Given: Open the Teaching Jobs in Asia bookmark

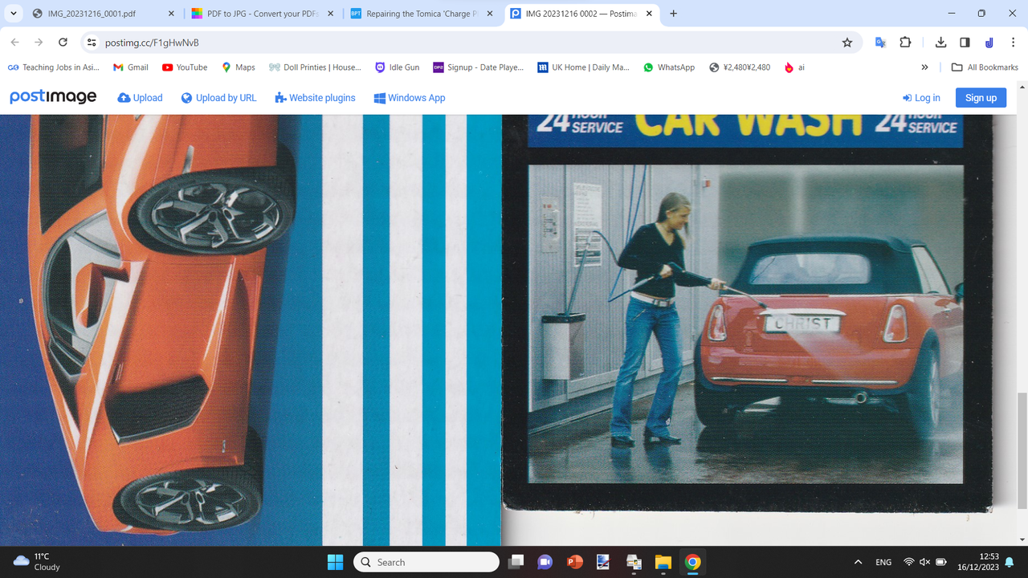Looking at the screenshot, I should point(53,67).
